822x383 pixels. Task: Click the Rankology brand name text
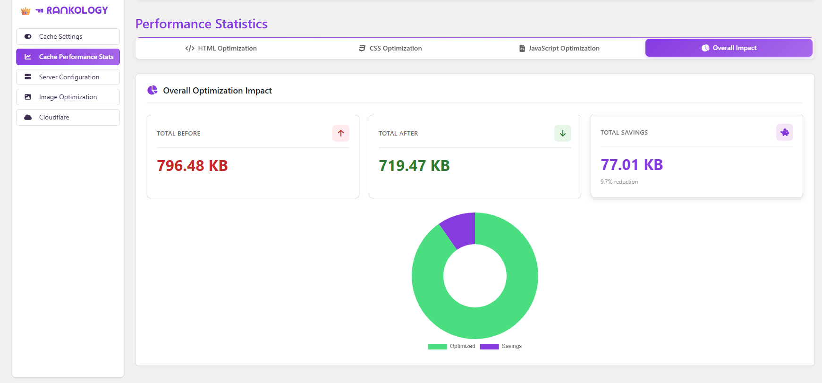77,10
